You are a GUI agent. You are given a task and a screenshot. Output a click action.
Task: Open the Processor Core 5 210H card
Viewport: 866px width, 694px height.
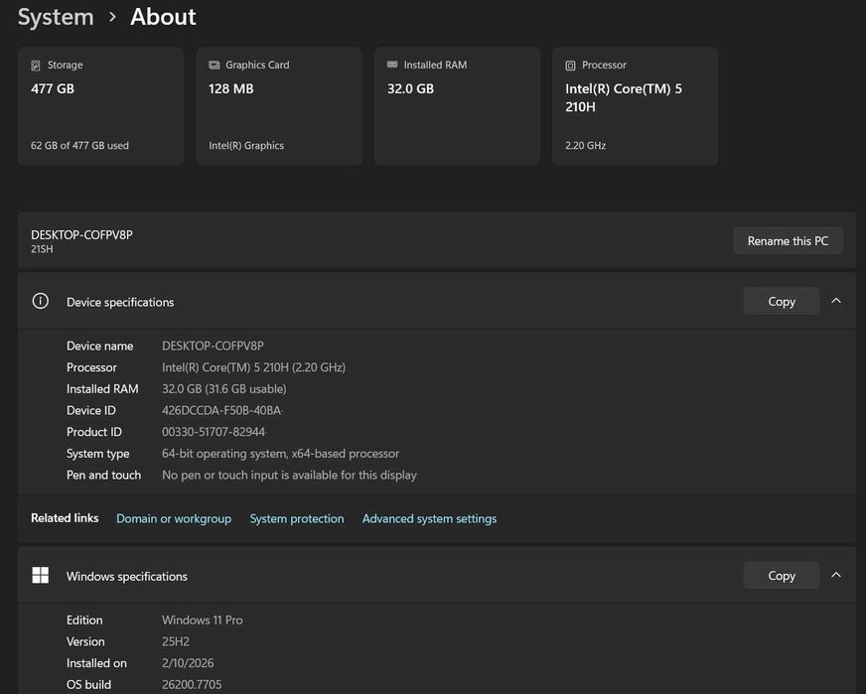(635, 106)
